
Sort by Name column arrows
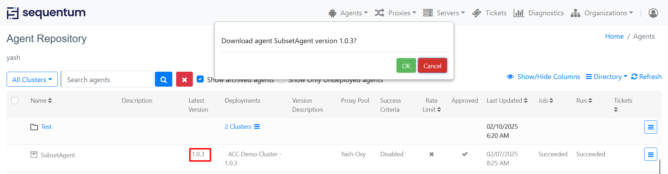pyautogui.click(x=50, y=101)
